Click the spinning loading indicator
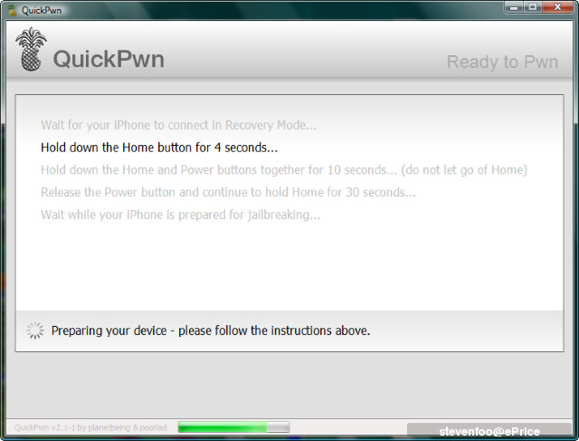Viewport: 579px width, 441px height. pos(35,331)
